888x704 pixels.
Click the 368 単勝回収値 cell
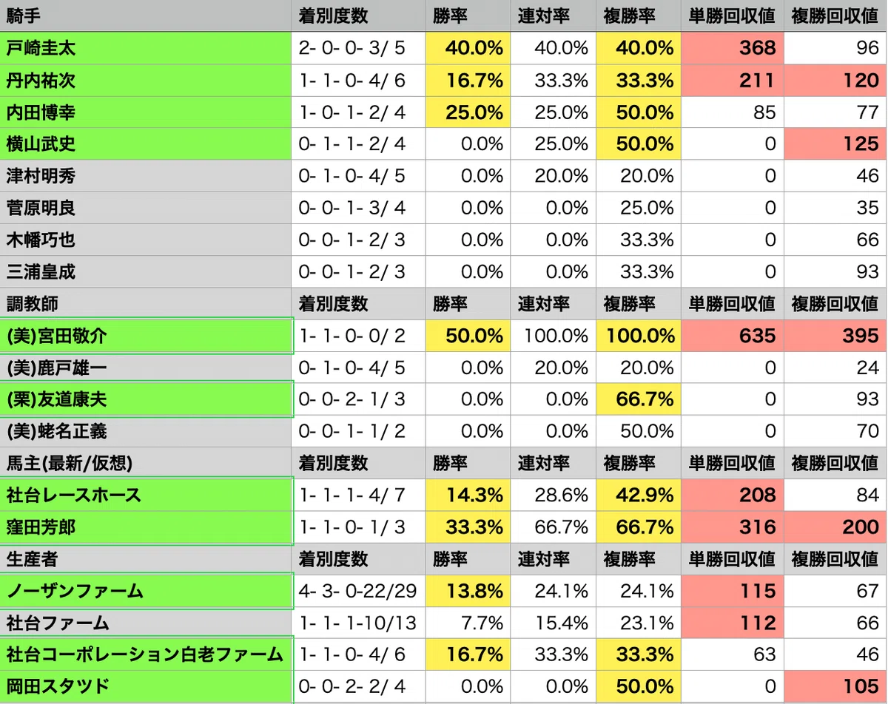(x=732, y=48)
